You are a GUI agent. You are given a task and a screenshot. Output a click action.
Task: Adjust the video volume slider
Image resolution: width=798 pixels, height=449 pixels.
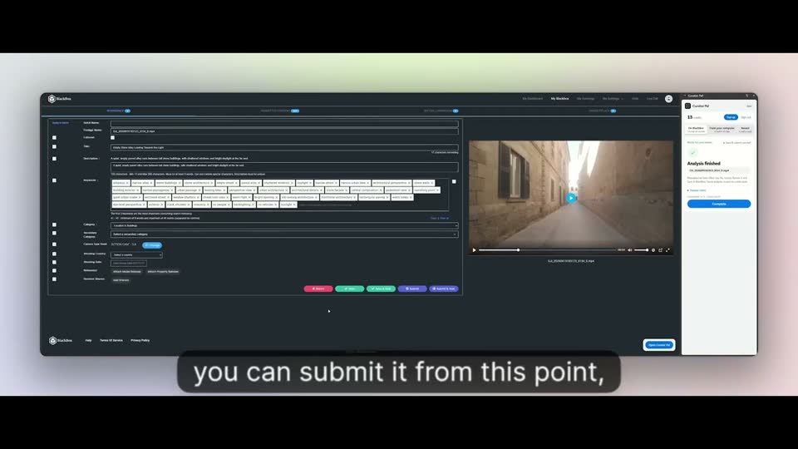[641, 250]
